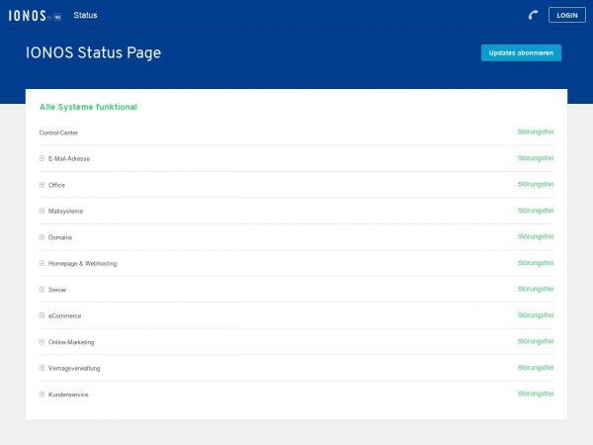Expand the Mailsysteme plus icon
Screen dimensions: 593x445
click(x=42, y=211)
